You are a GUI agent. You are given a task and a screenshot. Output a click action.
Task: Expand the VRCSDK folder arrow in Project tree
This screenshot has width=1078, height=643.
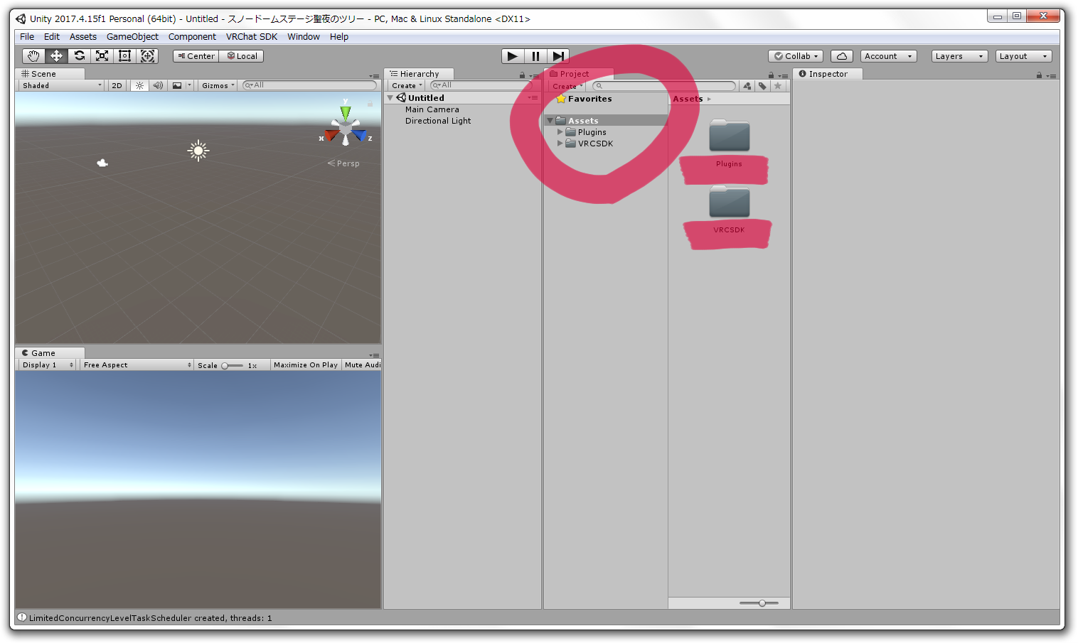point(560,144)
